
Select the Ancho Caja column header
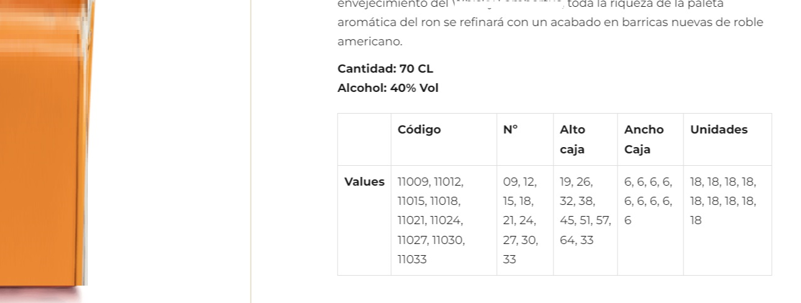click(644, 140)
